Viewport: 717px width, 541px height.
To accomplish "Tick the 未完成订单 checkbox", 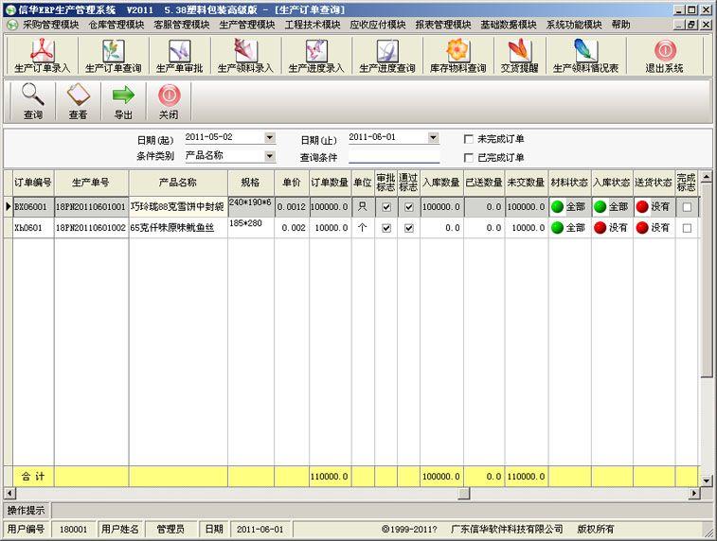I will coord(468,139).
